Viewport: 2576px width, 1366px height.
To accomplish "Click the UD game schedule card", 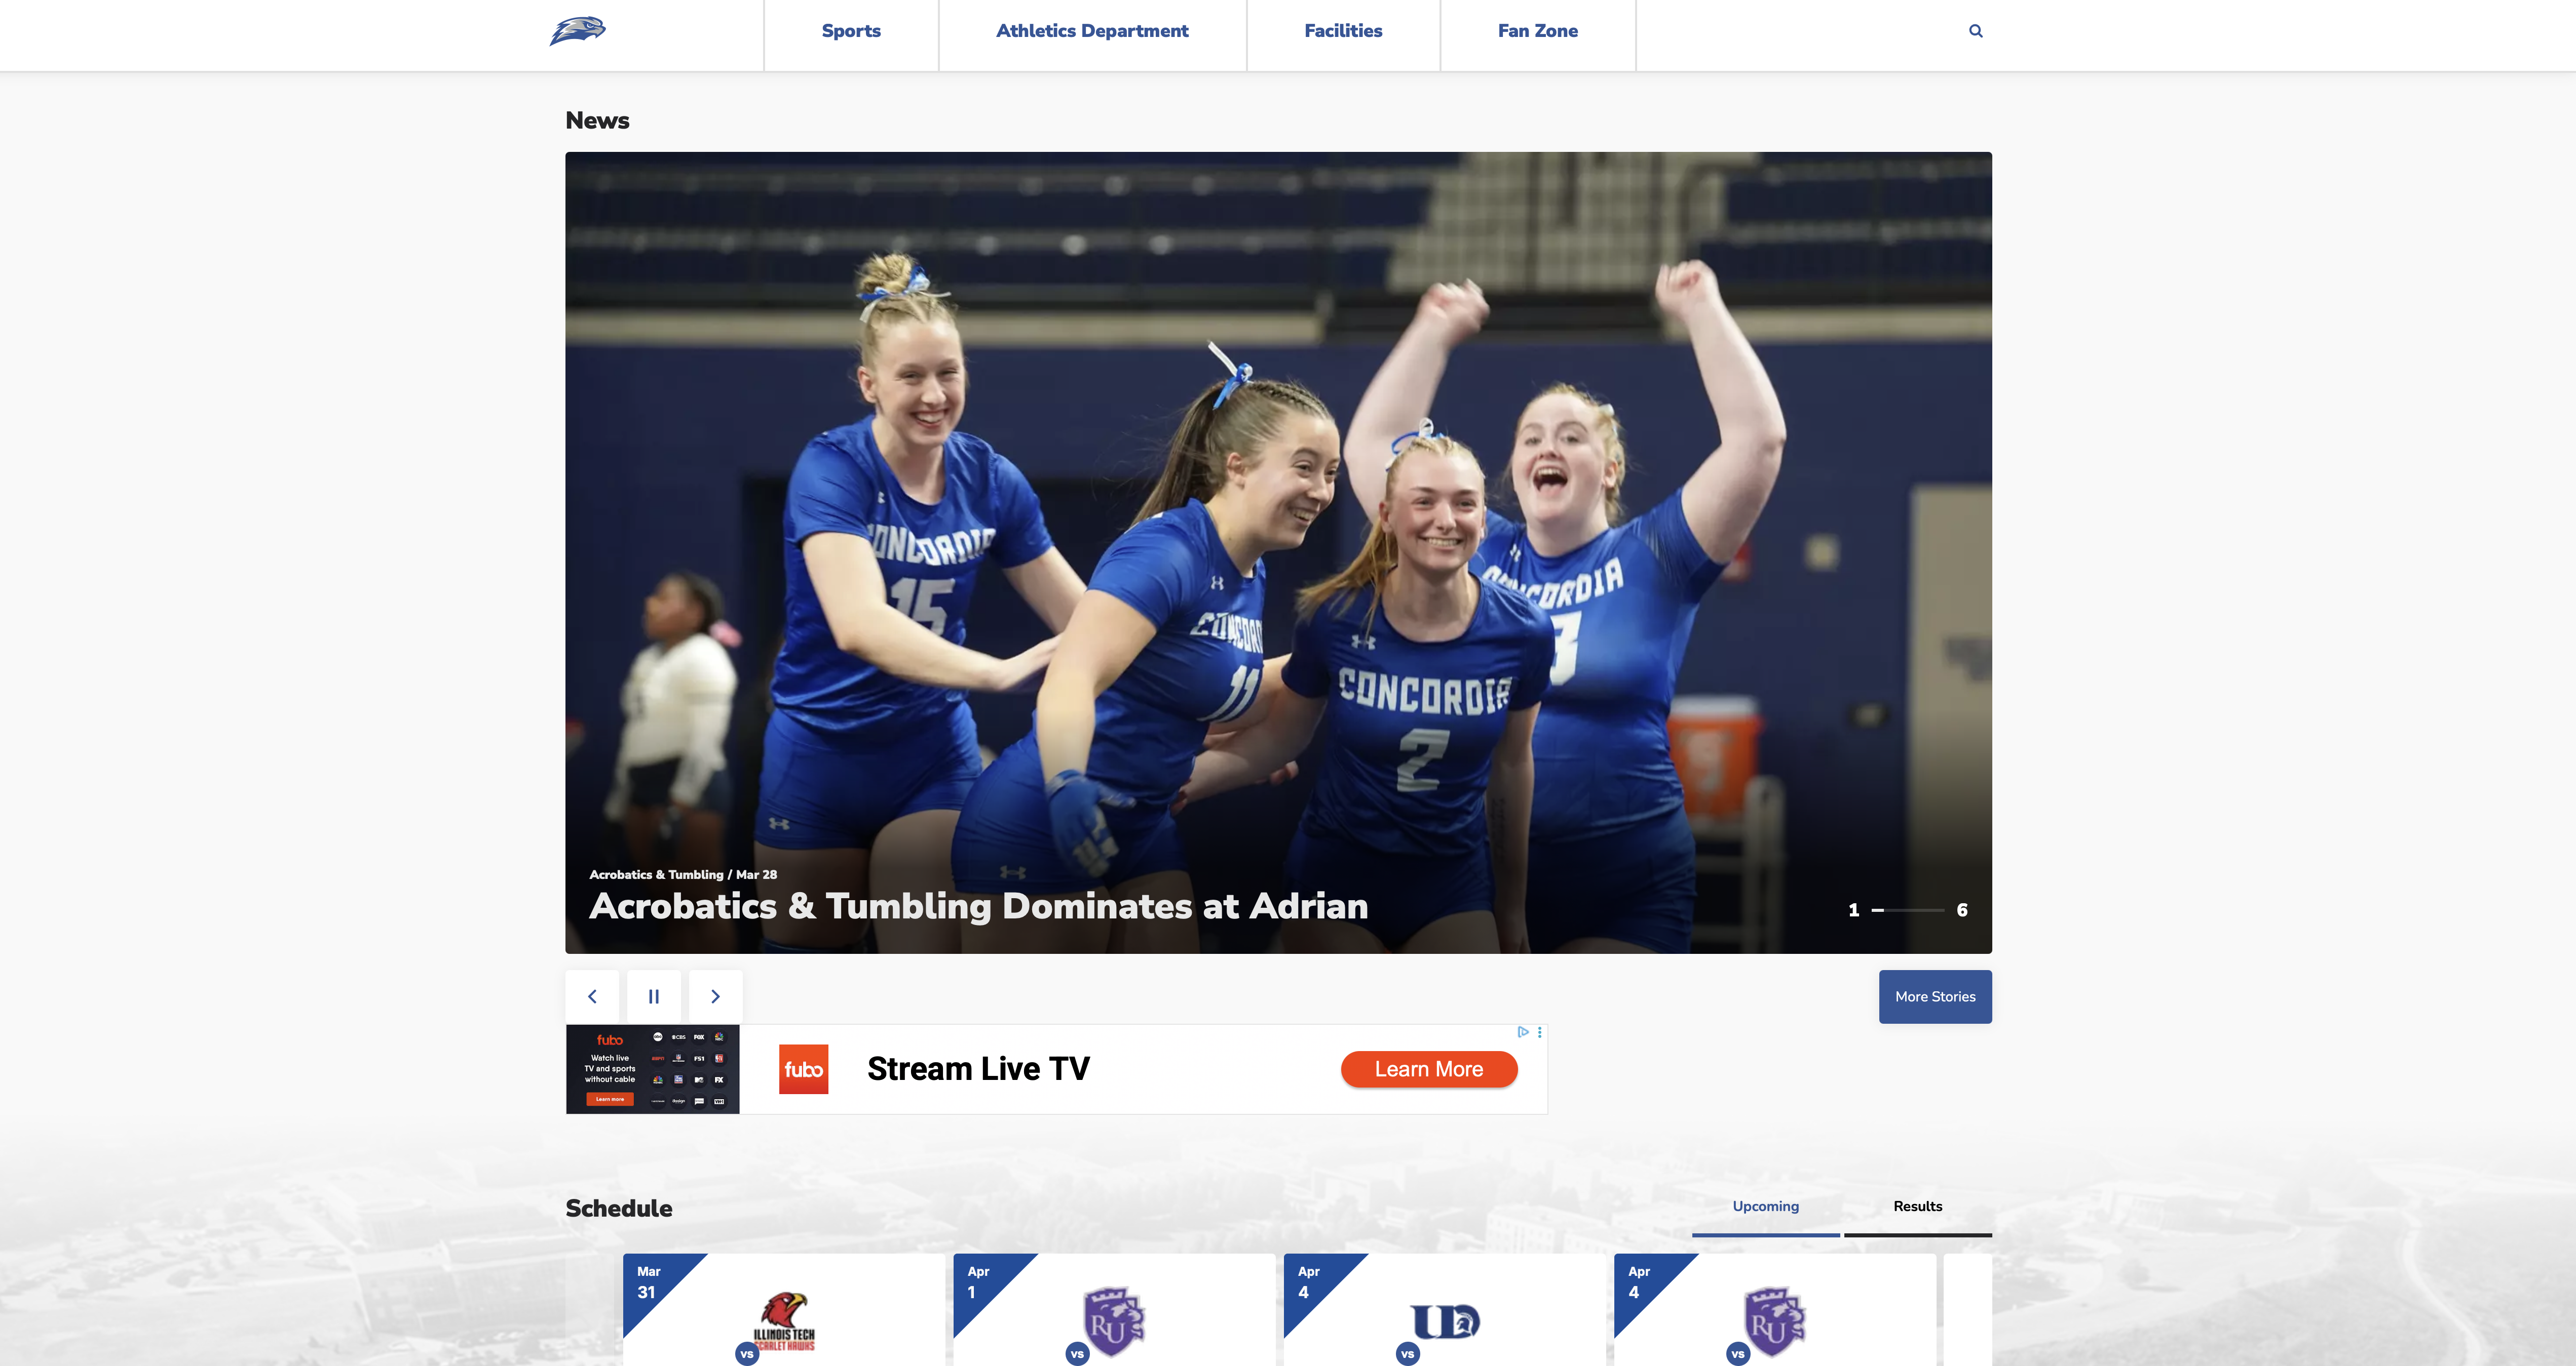I will click(1443, 1319).
